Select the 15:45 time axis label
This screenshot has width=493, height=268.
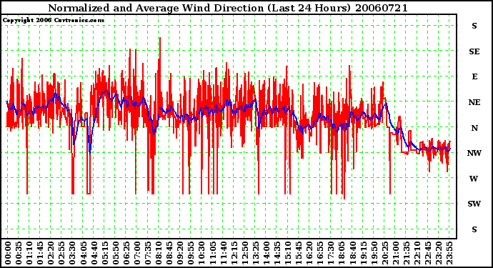299,253
